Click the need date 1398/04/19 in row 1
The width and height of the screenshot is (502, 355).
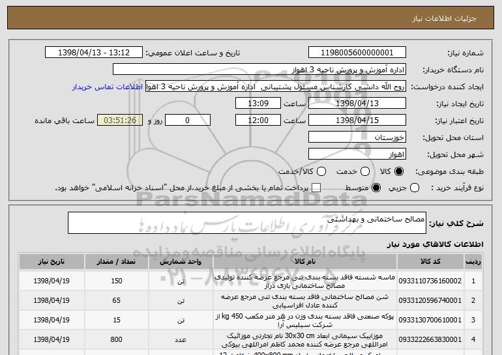(52, 281)
